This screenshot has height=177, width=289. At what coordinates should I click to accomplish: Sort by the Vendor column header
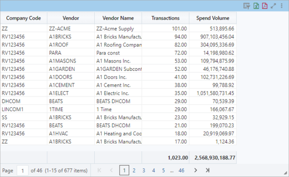pyautogui.click(x=71, y=18)
